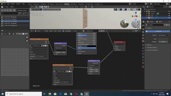Click the New image button
Viewport: 171px width, 96px height.
pos(19,34)
